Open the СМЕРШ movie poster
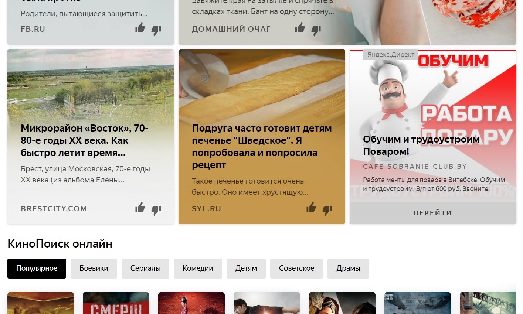This screenshot has height=314, width=523. (116, 303)
